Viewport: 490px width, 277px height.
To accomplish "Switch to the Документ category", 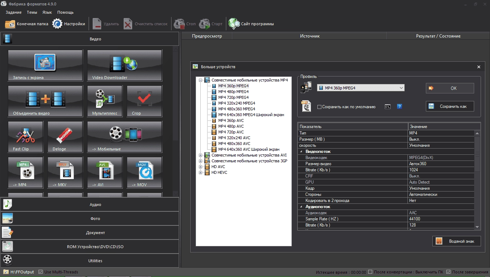I will pos(89,233).
